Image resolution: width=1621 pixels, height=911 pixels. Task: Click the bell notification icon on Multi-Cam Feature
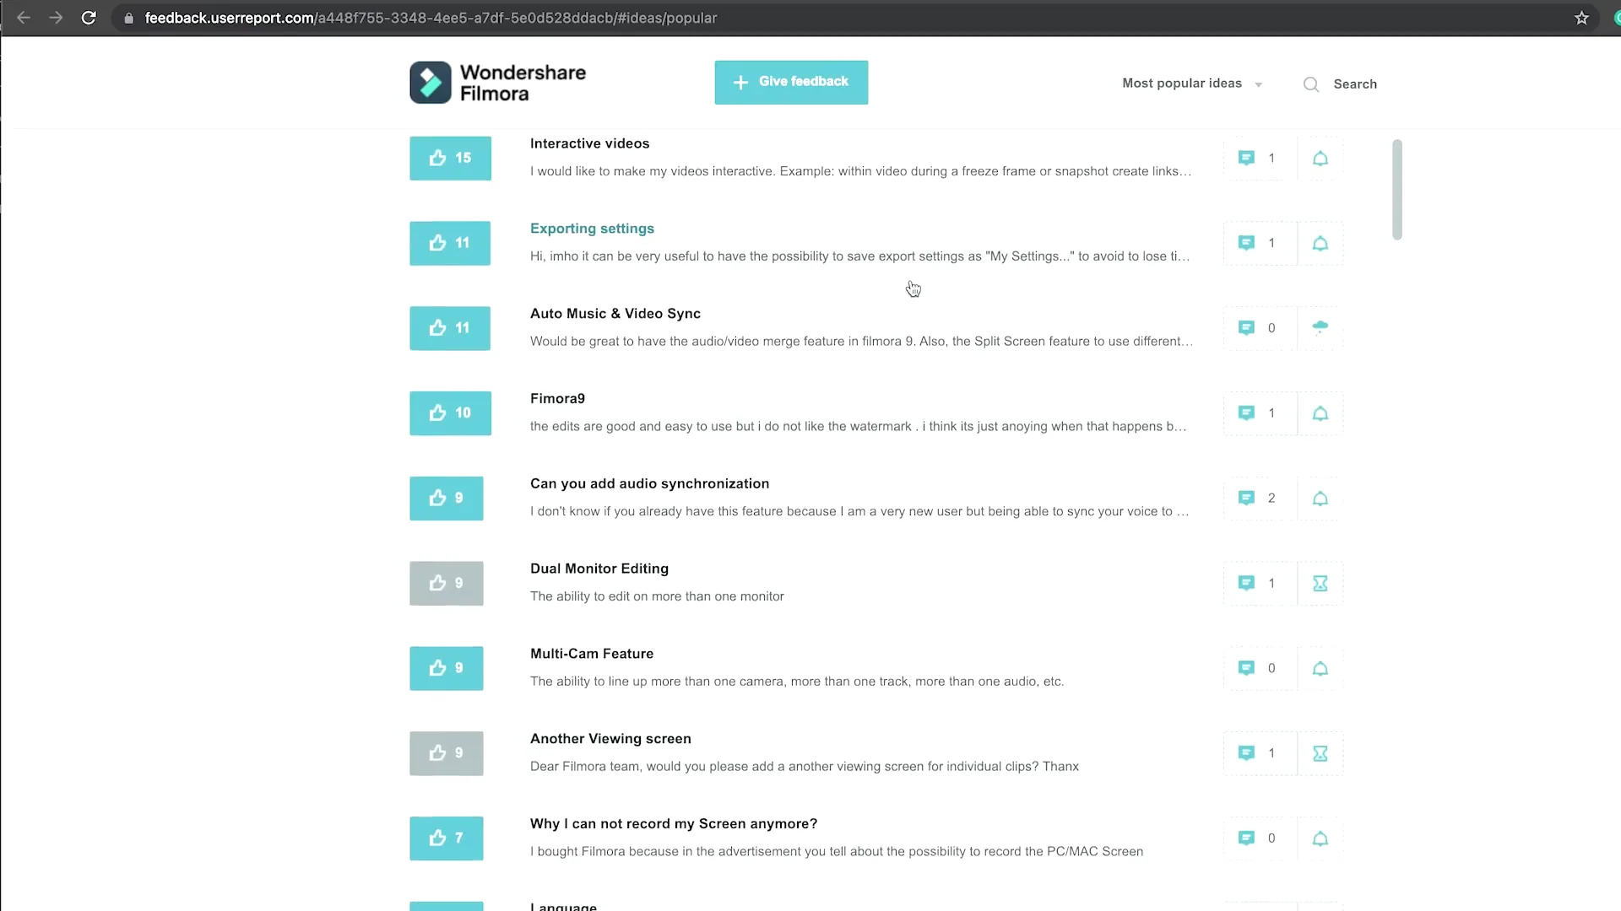click(1321, 666)
